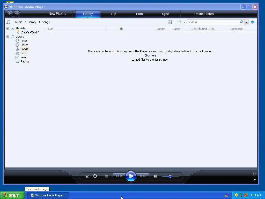Click the 'Click here' link to add files
265x199 pixels.
(150, 55)
